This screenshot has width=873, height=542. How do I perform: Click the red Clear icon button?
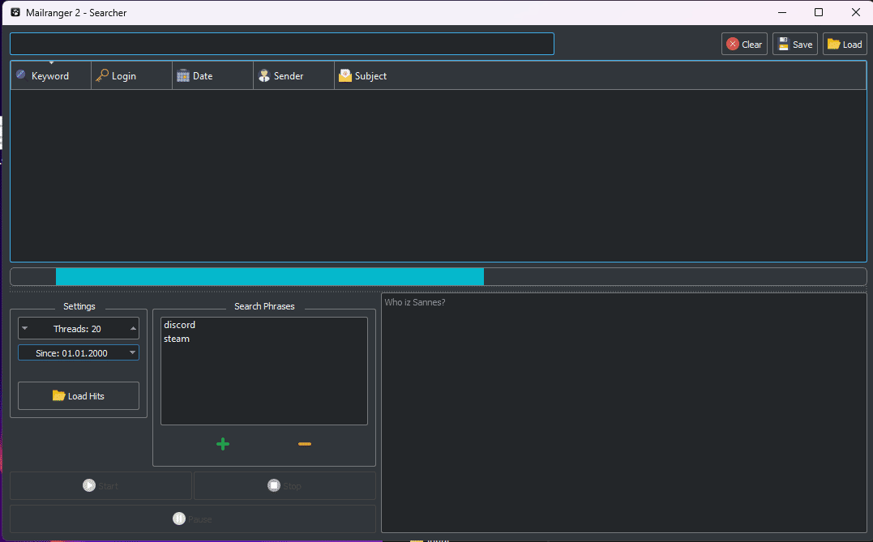743,45
